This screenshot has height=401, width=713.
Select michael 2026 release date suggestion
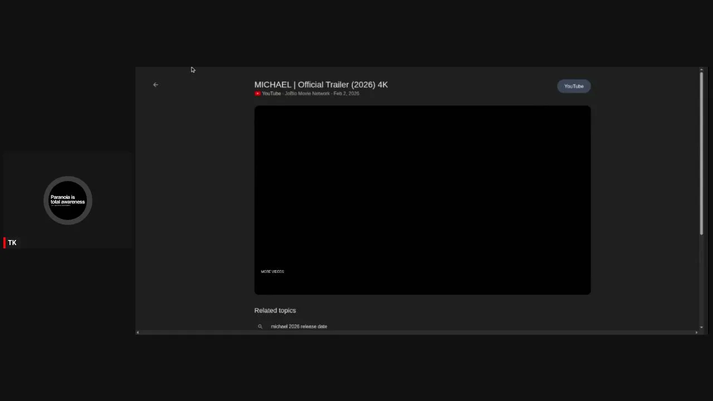[x=299, y=326]
